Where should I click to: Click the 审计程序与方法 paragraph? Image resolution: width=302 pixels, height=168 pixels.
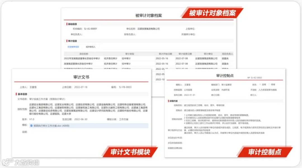click(232, 130)
